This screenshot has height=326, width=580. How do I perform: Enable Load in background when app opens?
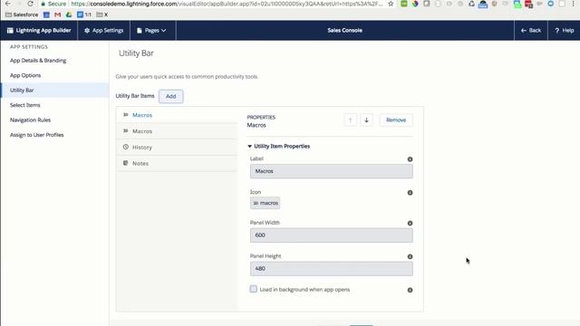[x=254, y=289]
